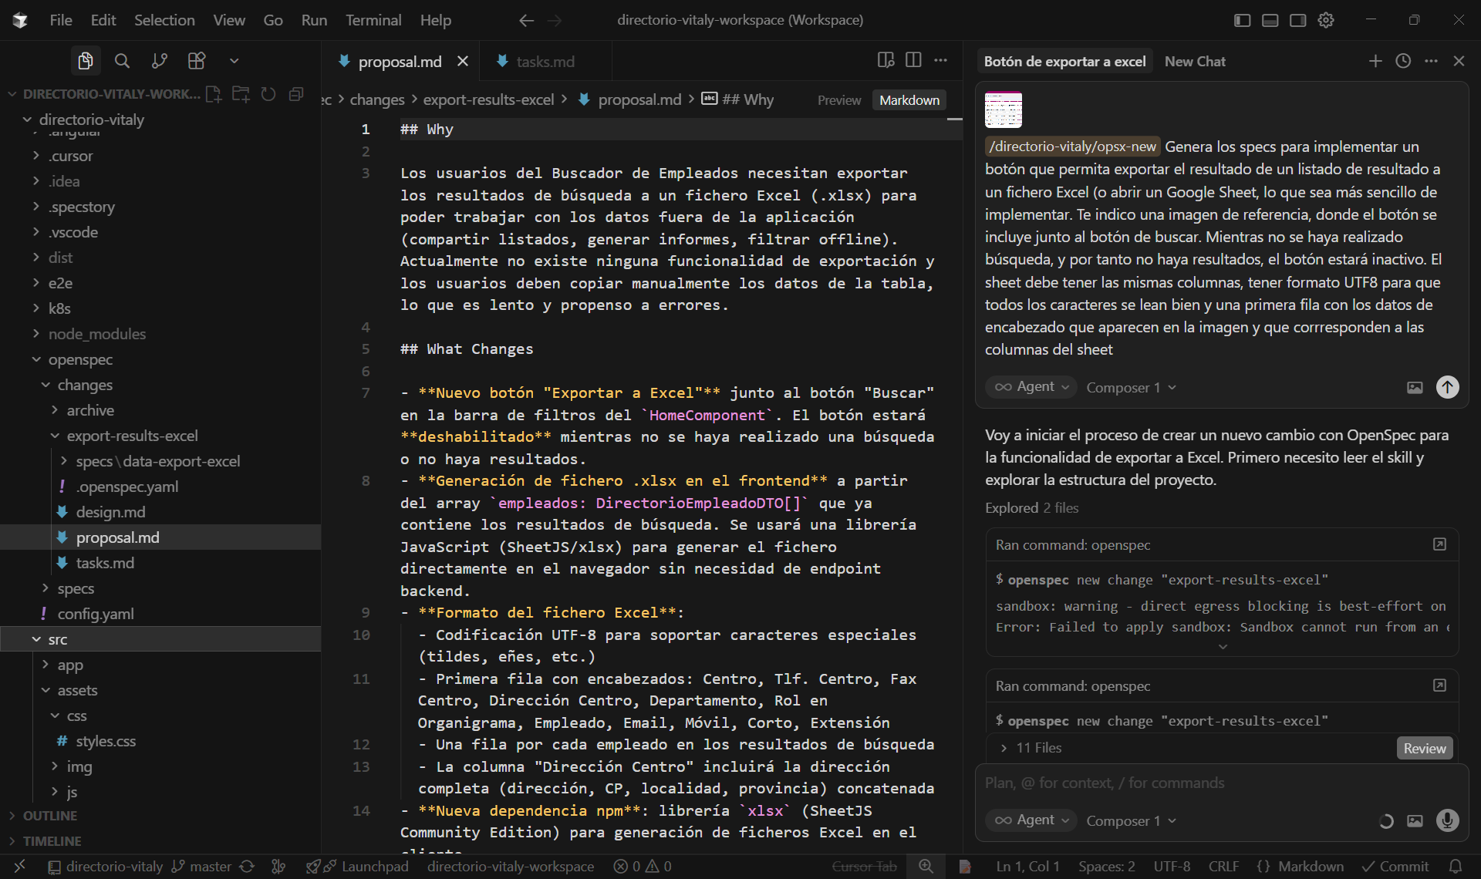Split the editor to the right
This screenshot has height=879, width=1481.
(913, 60)
